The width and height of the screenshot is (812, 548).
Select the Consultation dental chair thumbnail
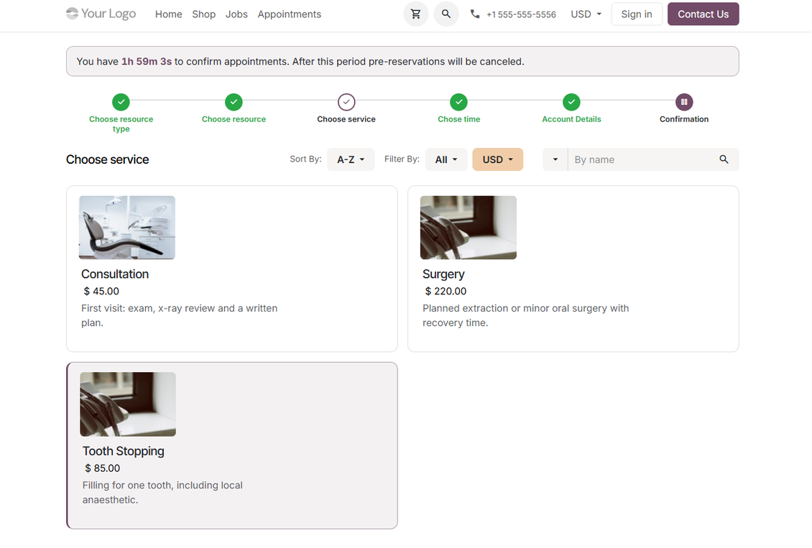(127, 227)
